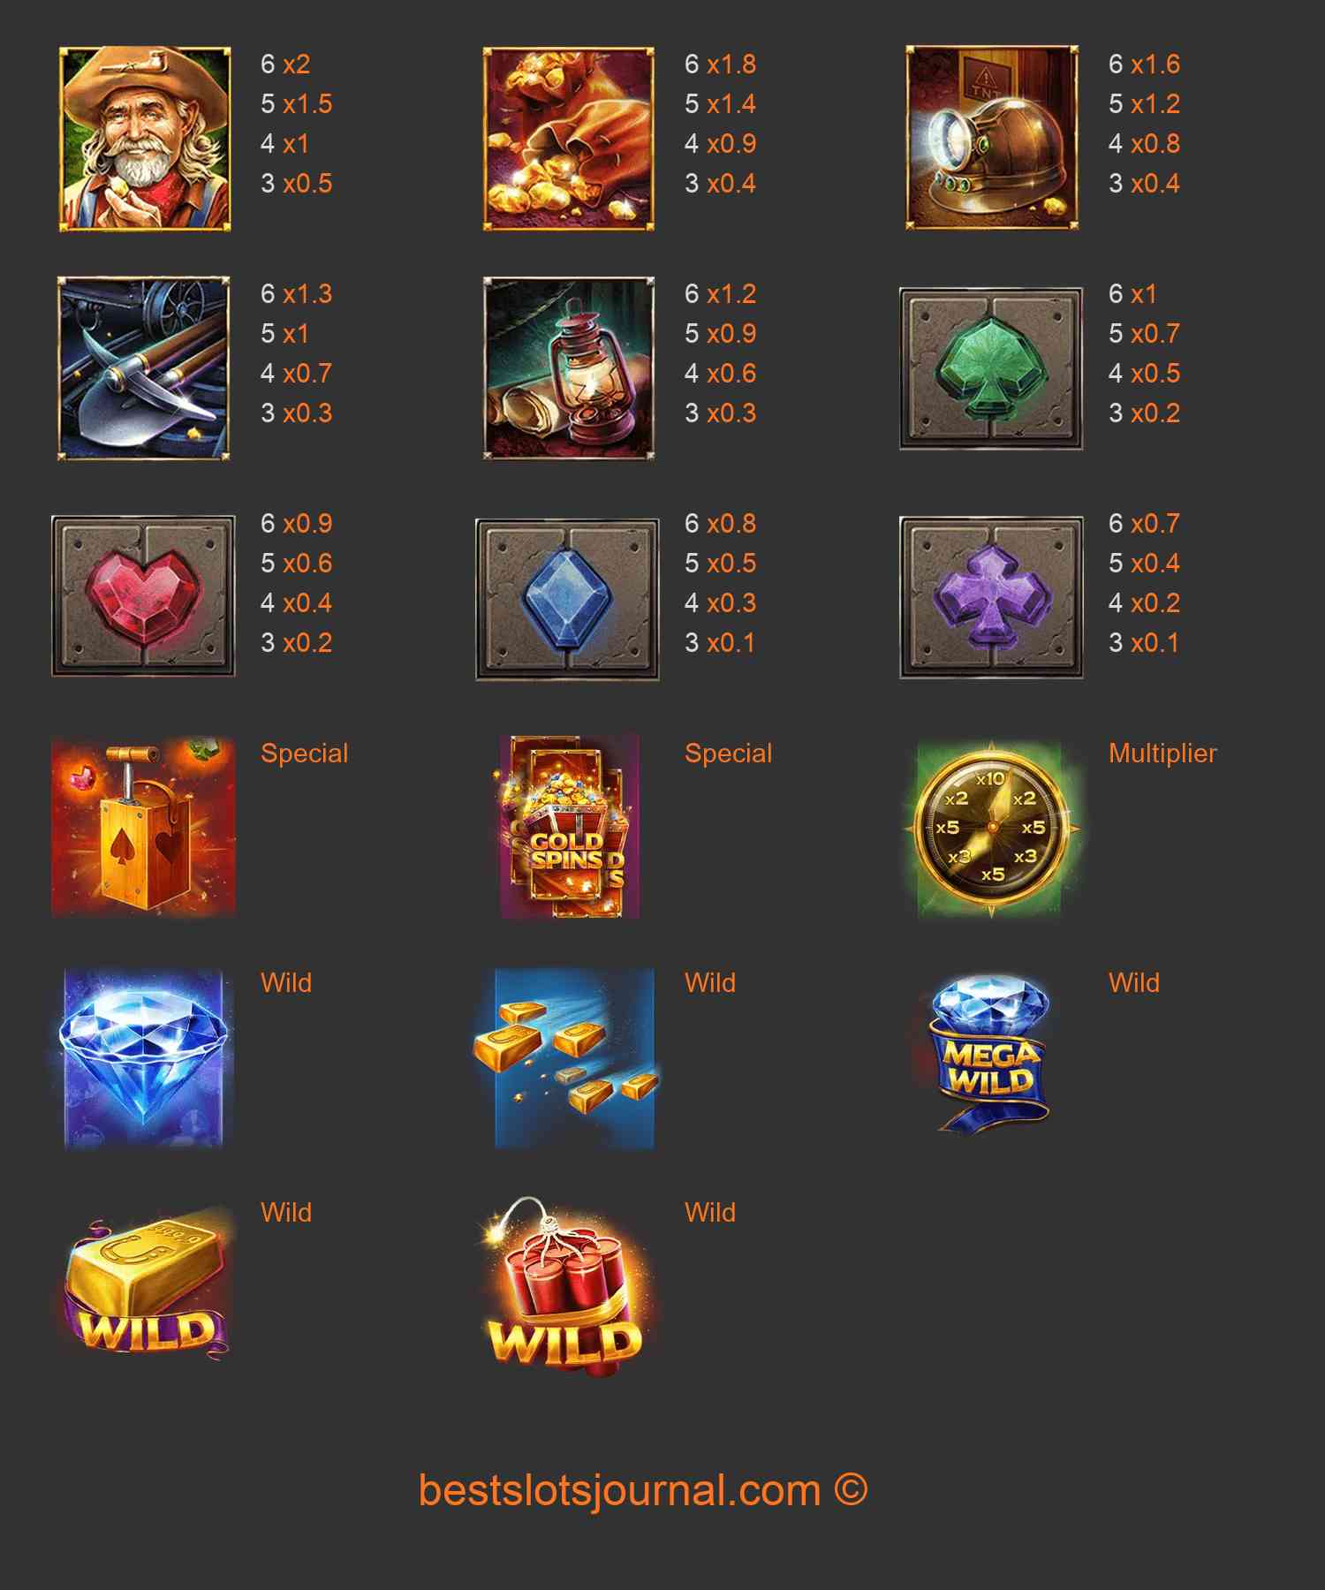Select the TNT detonator Special symbol
Screen dimensions: 1325x1590
[x=143, y=827]
